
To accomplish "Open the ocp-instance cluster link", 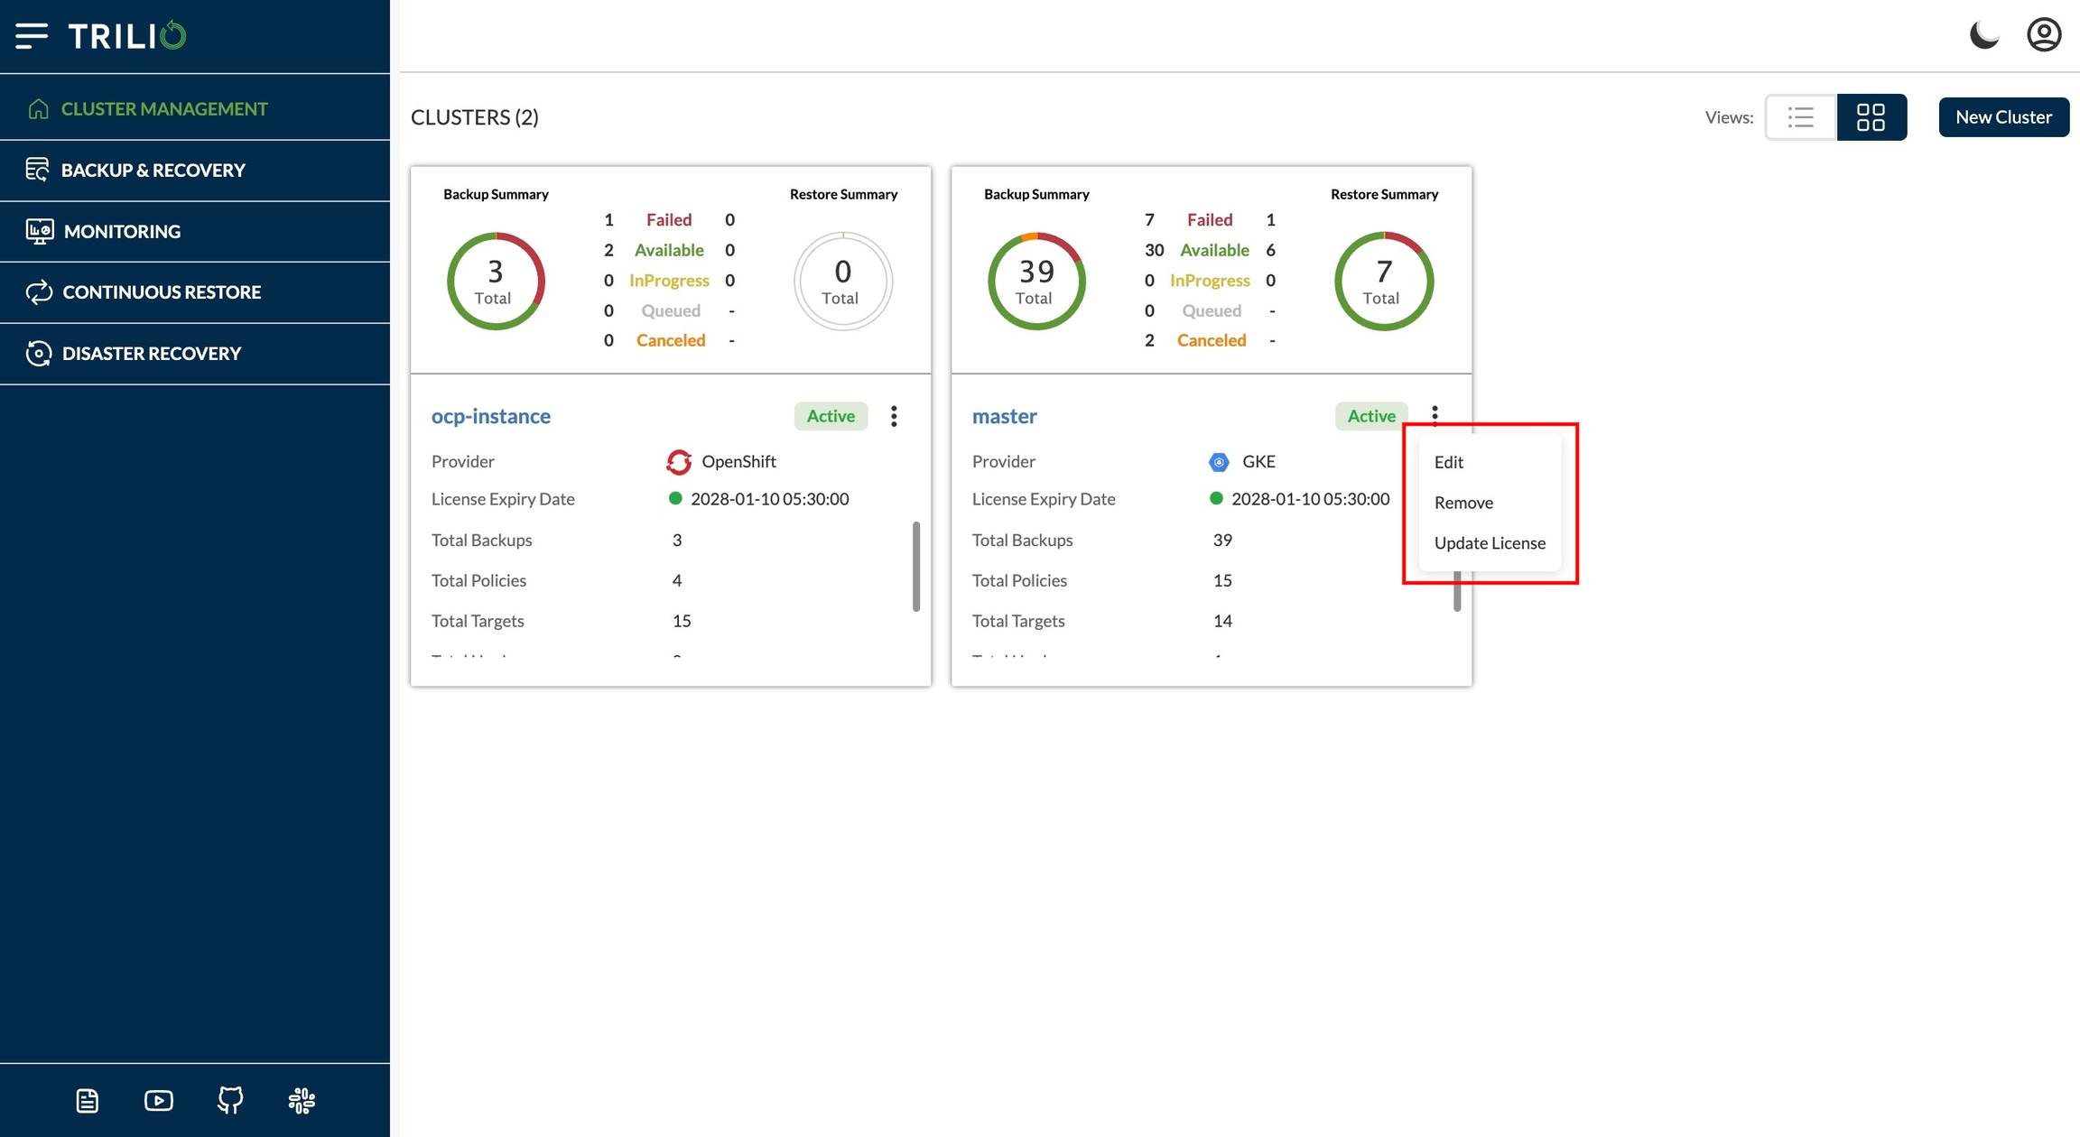I will (x=490, y=416).
